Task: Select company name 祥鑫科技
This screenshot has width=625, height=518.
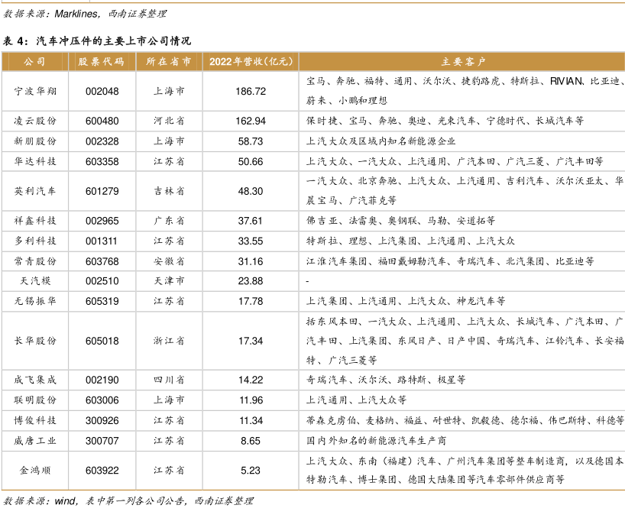Action: 35,221
